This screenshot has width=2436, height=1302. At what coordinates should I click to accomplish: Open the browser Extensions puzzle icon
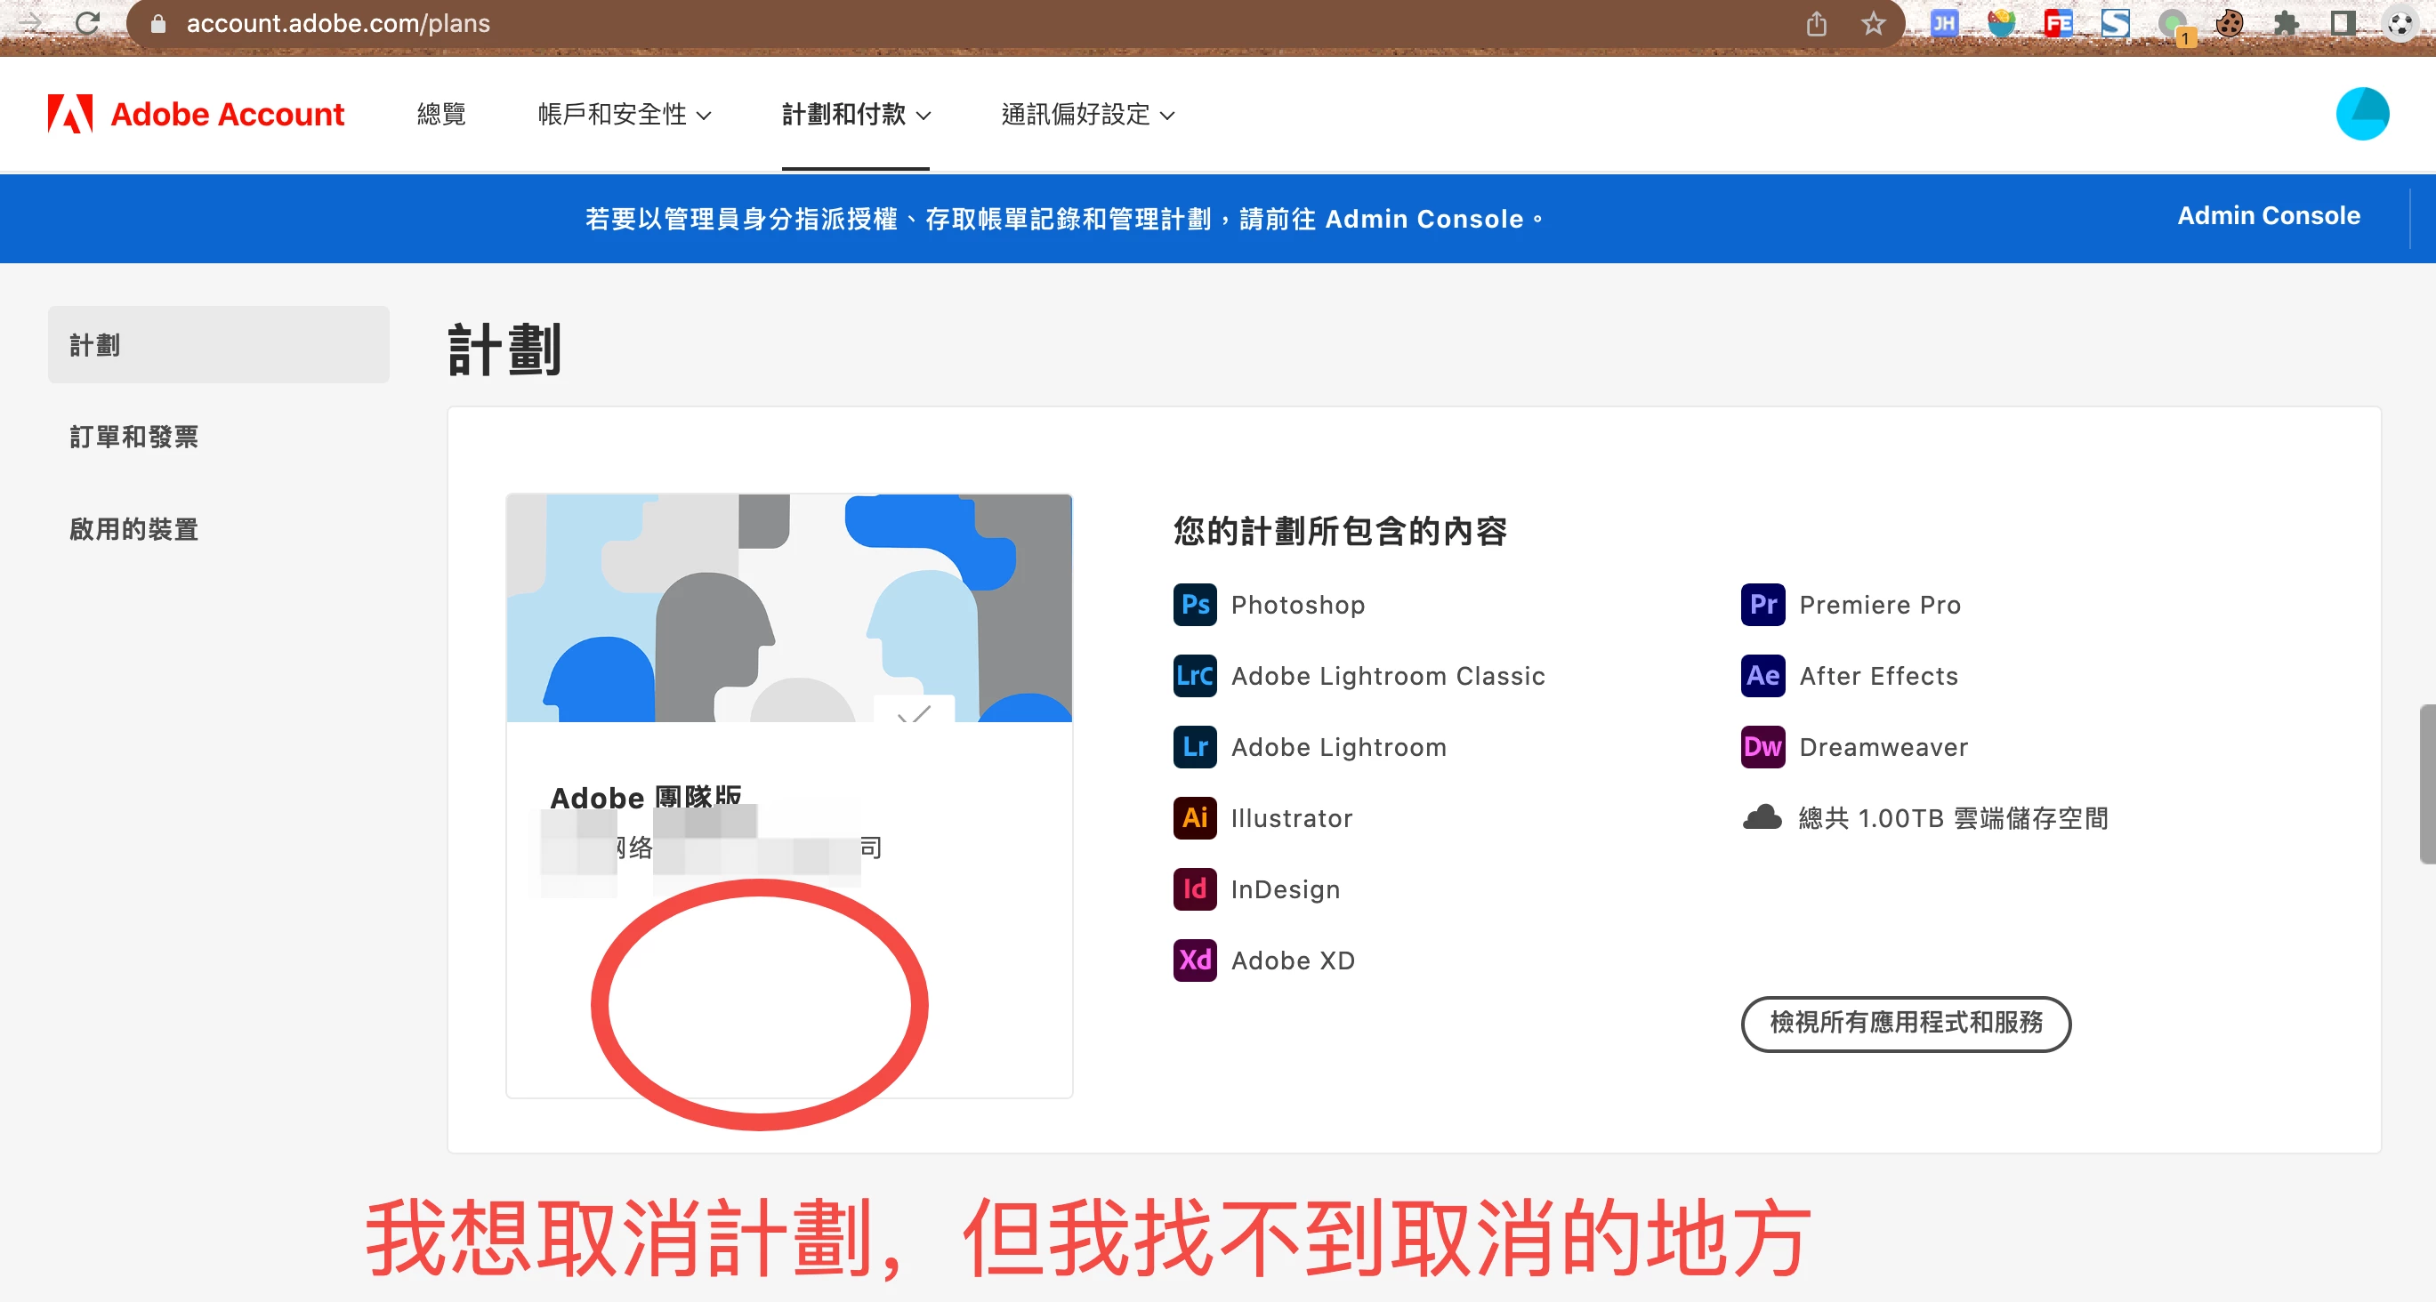click(2286, 24)
